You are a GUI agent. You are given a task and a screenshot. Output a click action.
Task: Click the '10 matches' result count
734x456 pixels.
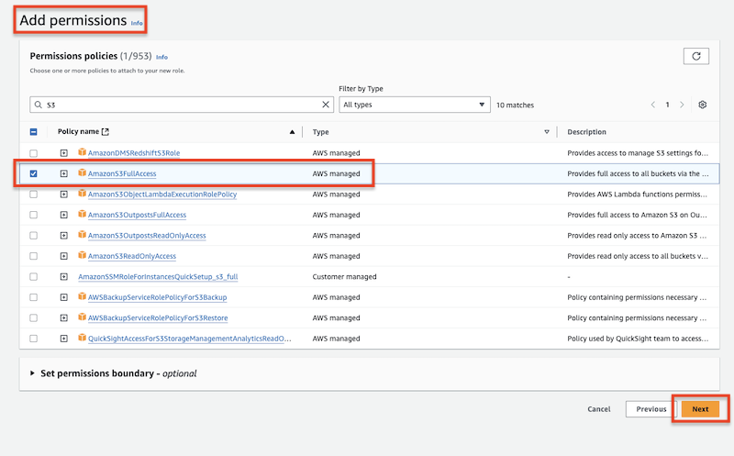[515, 105]
